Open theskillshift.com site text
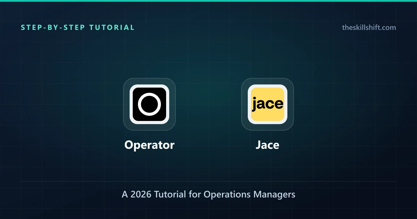417x219 pixels. 369,27
